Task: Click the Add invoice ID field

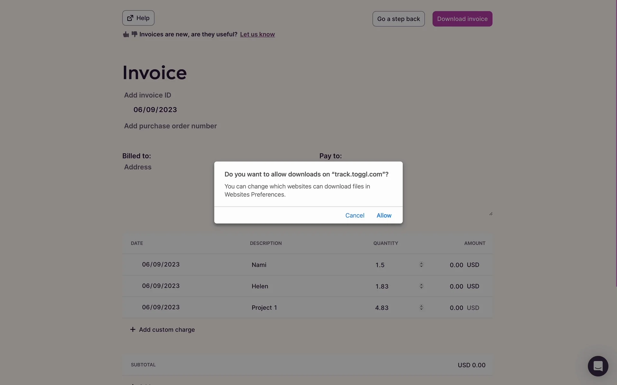Action: (x=148, y=95)
